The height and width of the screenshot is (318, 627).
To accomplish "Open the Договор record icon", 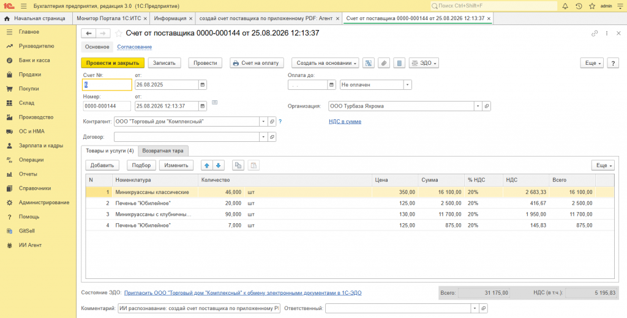I will pos(272,137).
